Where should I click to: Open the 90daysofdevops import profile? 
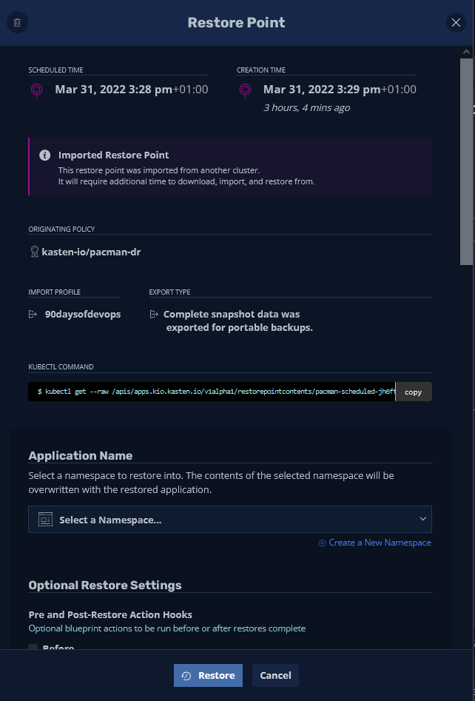[83, 315]
